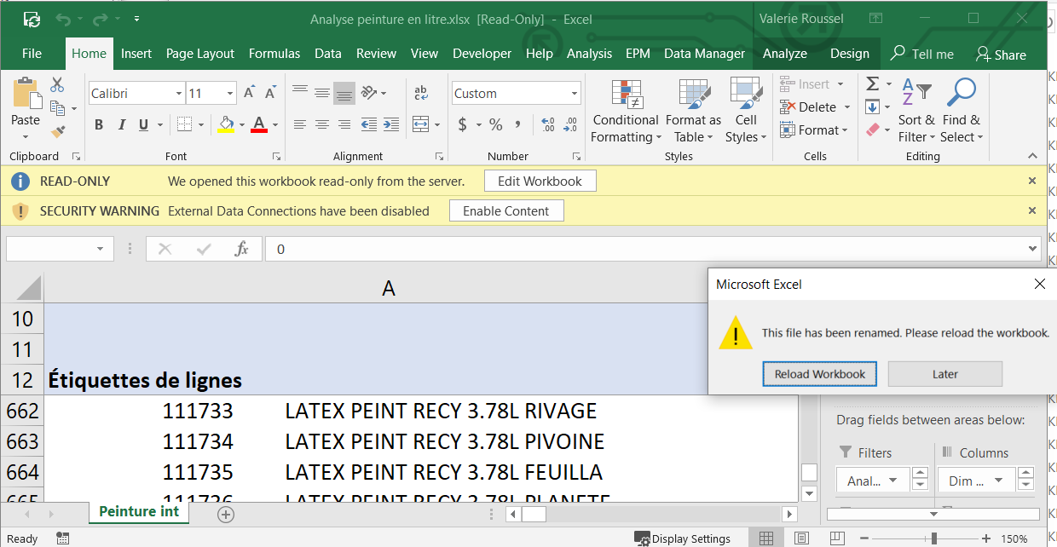Click the zoom slider in status bar
The width and height of the screenshot is (1057, 547).
(x=935, y=538)
